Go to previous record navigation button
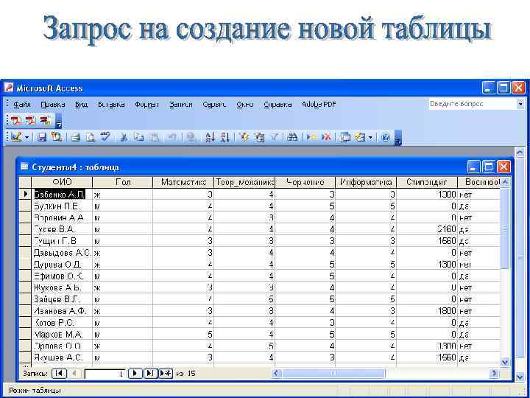Screen dimensions: 530x398 [74, 373]
